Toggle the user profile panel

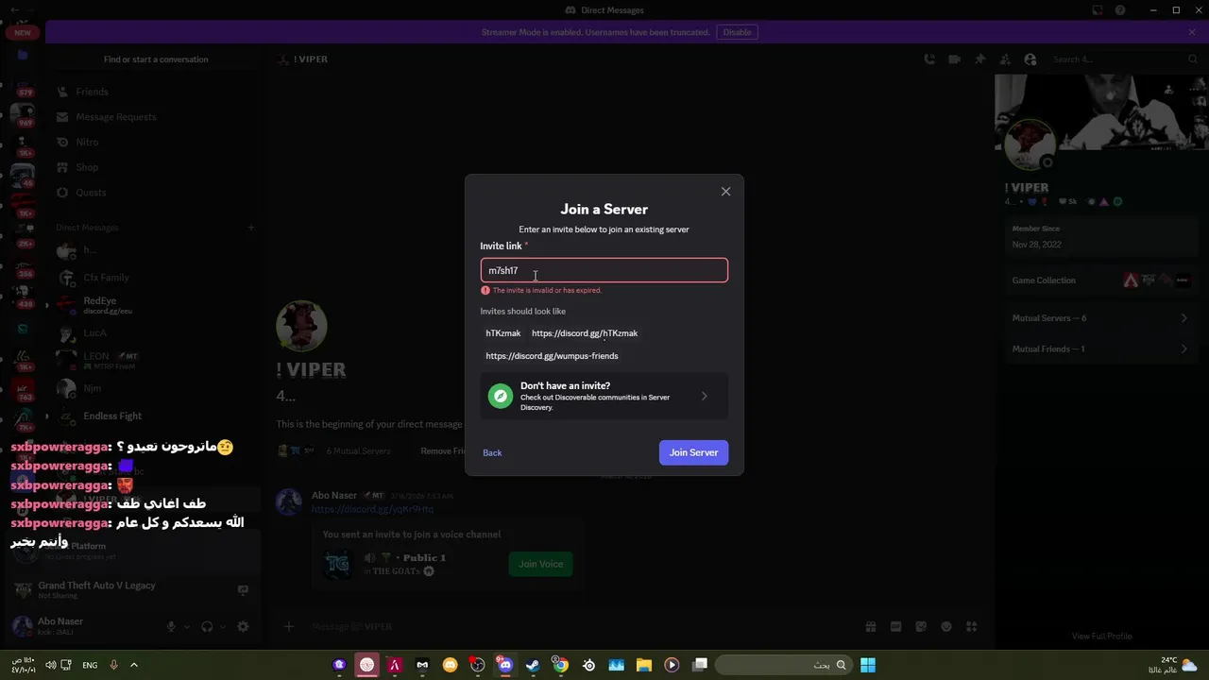point(1030,59)
